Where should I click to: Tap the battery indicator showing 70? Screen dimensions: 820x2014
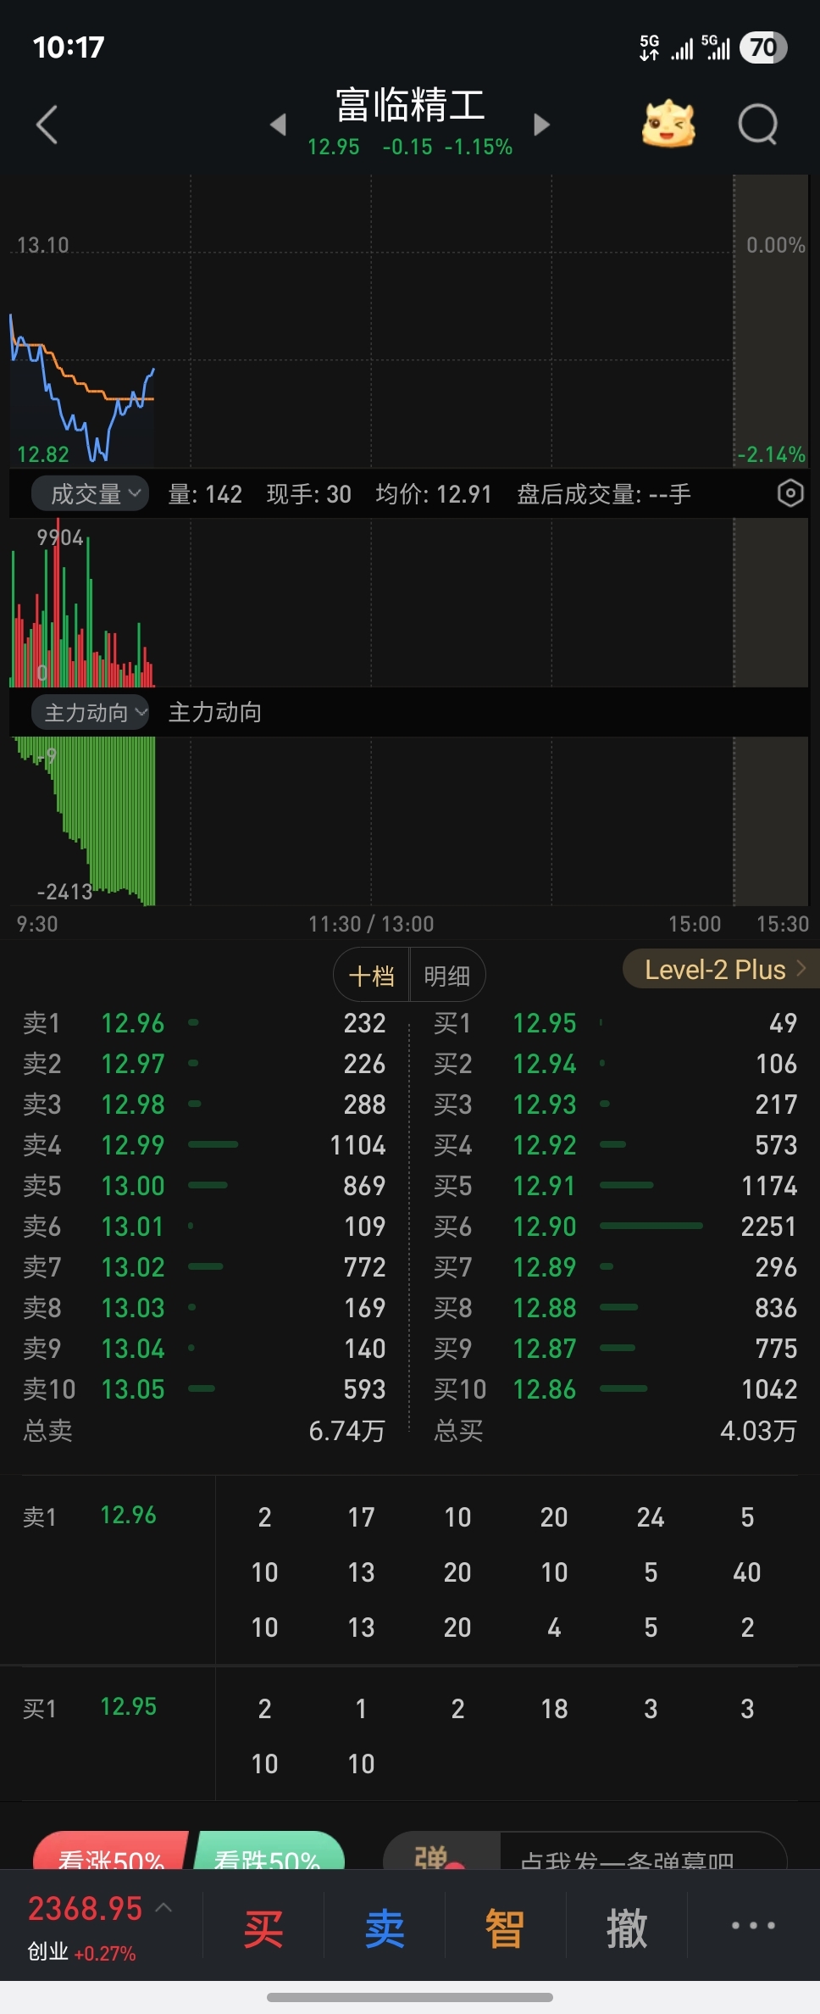click(x=763, y=47)
